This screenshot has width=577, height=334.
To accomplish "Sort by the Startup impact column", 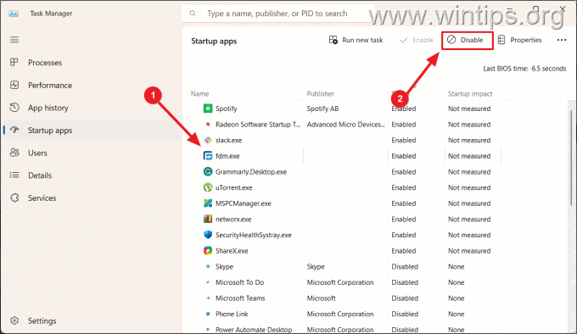I will (x=470, y=94).
